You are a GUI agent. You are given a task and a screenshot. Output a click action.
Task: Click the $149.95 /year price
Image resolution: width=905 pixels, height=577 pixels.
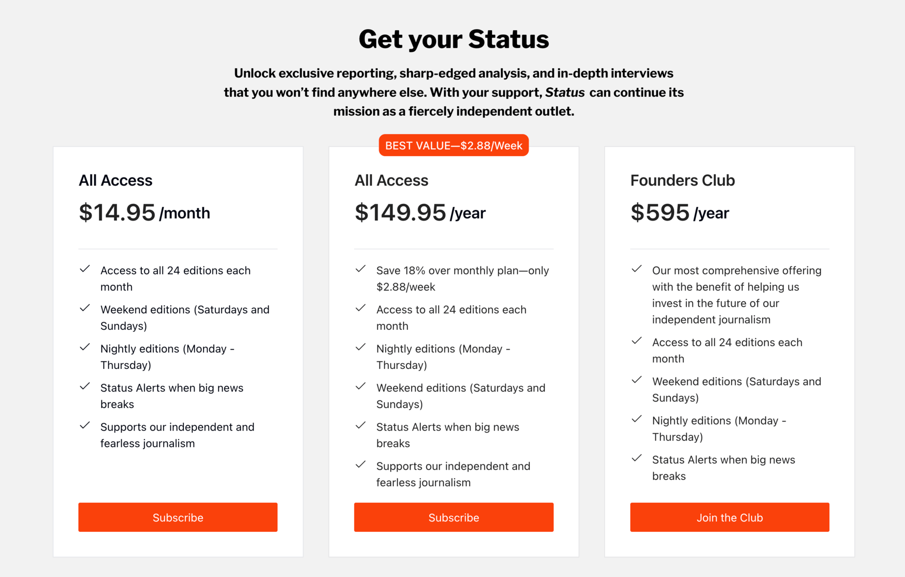tap(420, 213)
